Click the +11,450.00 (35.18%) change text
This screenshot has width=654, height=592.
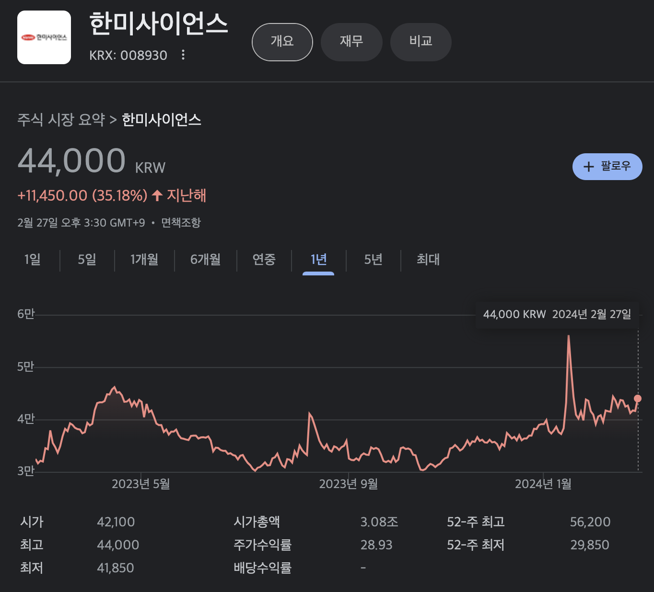pyautogui.click(x=82, y=195)
